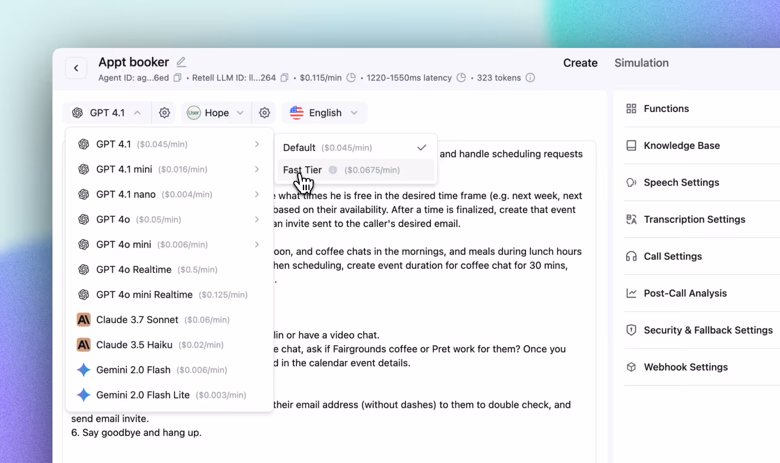The image size is (780, 463).
Task: Click the '6. Say goodbye and hang up.' line
Action: pos(137,433)
